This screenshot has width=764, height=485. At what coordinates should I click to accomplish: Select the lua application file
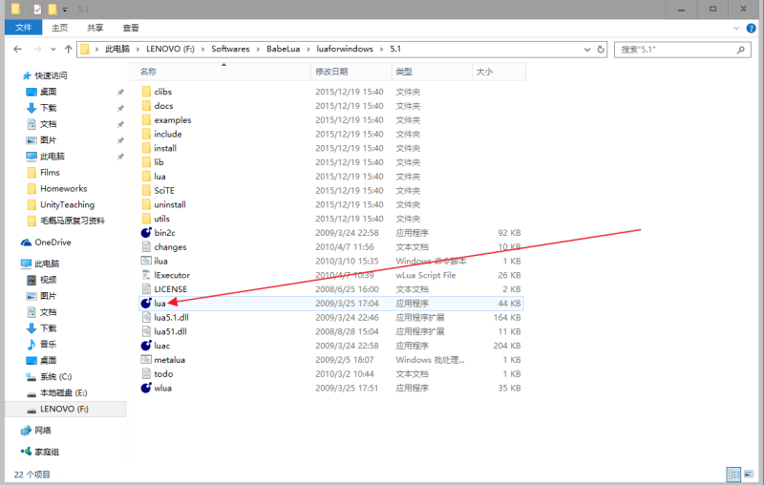(x=159, y=303)
